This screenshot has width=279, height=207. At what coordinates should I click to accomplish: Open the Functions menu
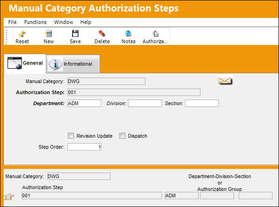click(35, 22)
